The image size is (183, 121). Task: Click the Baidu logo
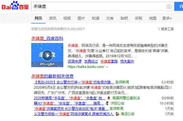[15, 6]
